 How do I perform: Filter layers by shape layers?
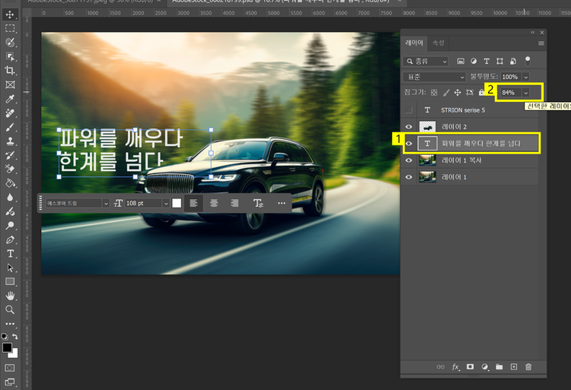pos(499,61)
